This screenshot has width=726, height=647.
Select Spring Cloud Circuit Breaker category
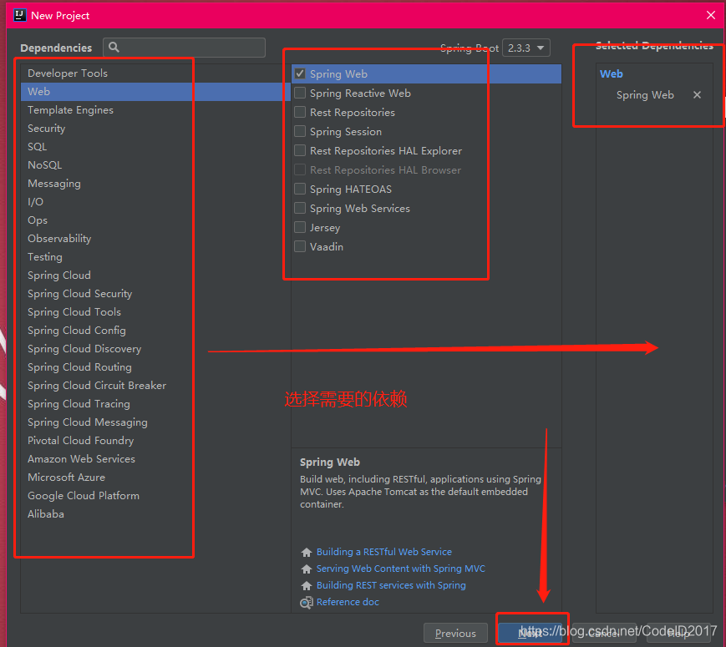pos(155,386)
